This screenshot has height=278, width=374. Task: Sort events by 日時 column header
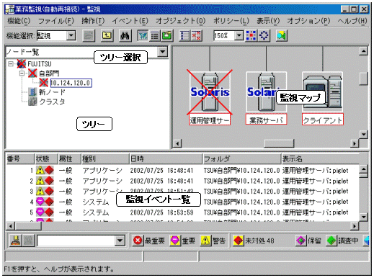[166, 158]
